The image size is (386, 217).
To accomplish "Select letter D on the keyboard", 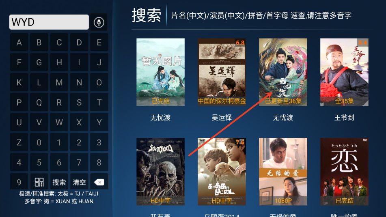I will click(79, 42).
